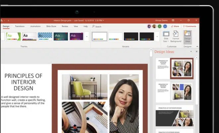
Task: Click the Design Ideas ribbon button
Action: click(187, 36)
